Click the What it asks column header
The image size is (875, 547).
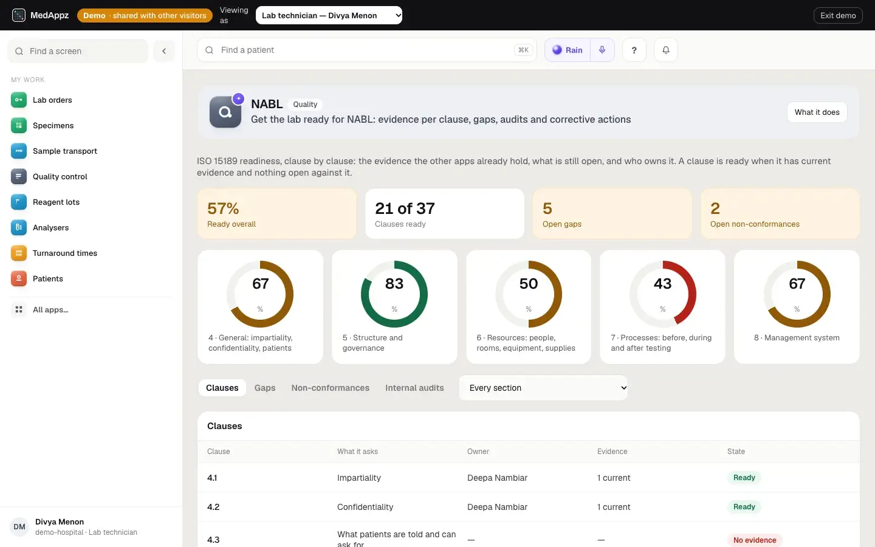click(x=357, y=452)
